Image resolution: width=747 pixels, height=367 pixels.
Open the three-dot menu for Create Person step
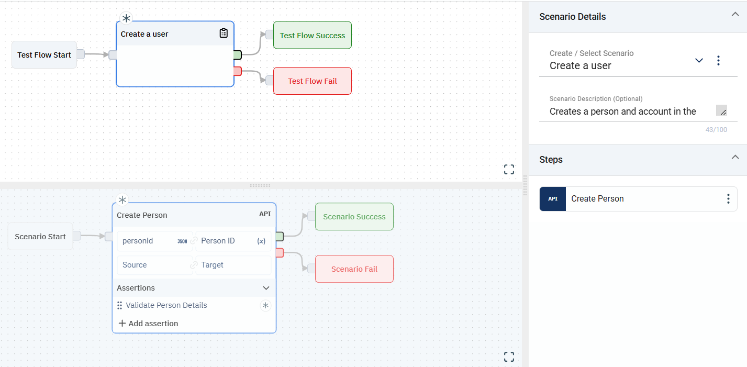point(728,199)
